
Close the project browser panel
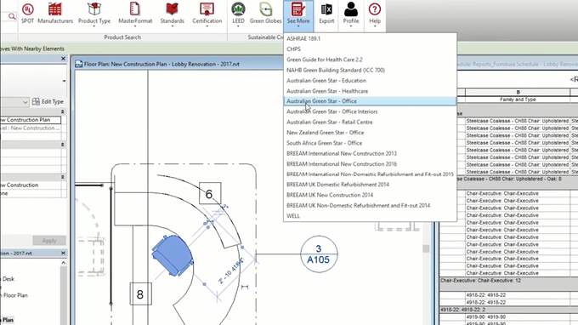(63, 253)
